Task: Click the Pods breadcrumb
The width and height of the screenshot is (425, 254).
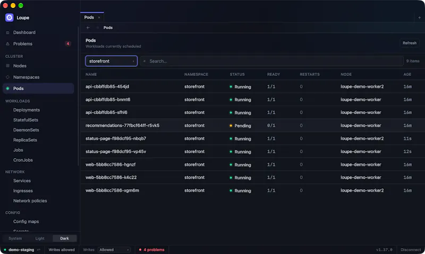Action: [108, 28]
